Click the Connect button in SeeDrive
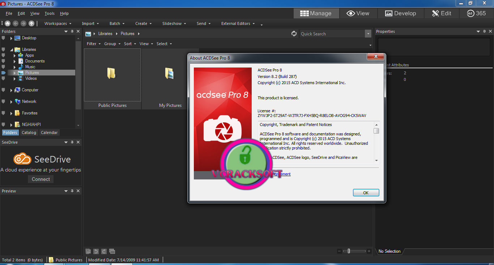The width and height of the screenshot is (494, 265). coord(41,179)
